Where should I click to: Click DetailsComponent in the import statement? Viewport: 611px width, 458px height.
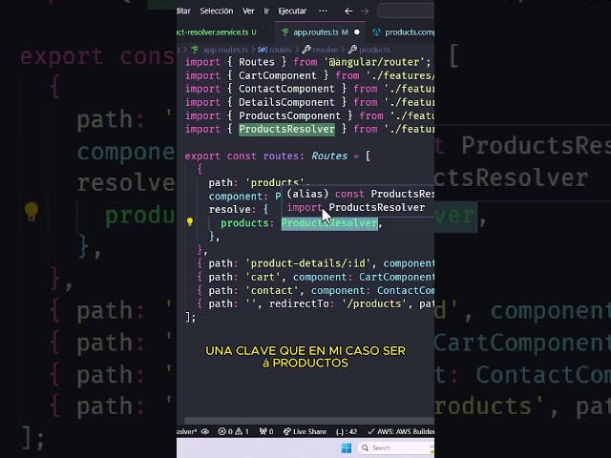(x=286, y=102)
